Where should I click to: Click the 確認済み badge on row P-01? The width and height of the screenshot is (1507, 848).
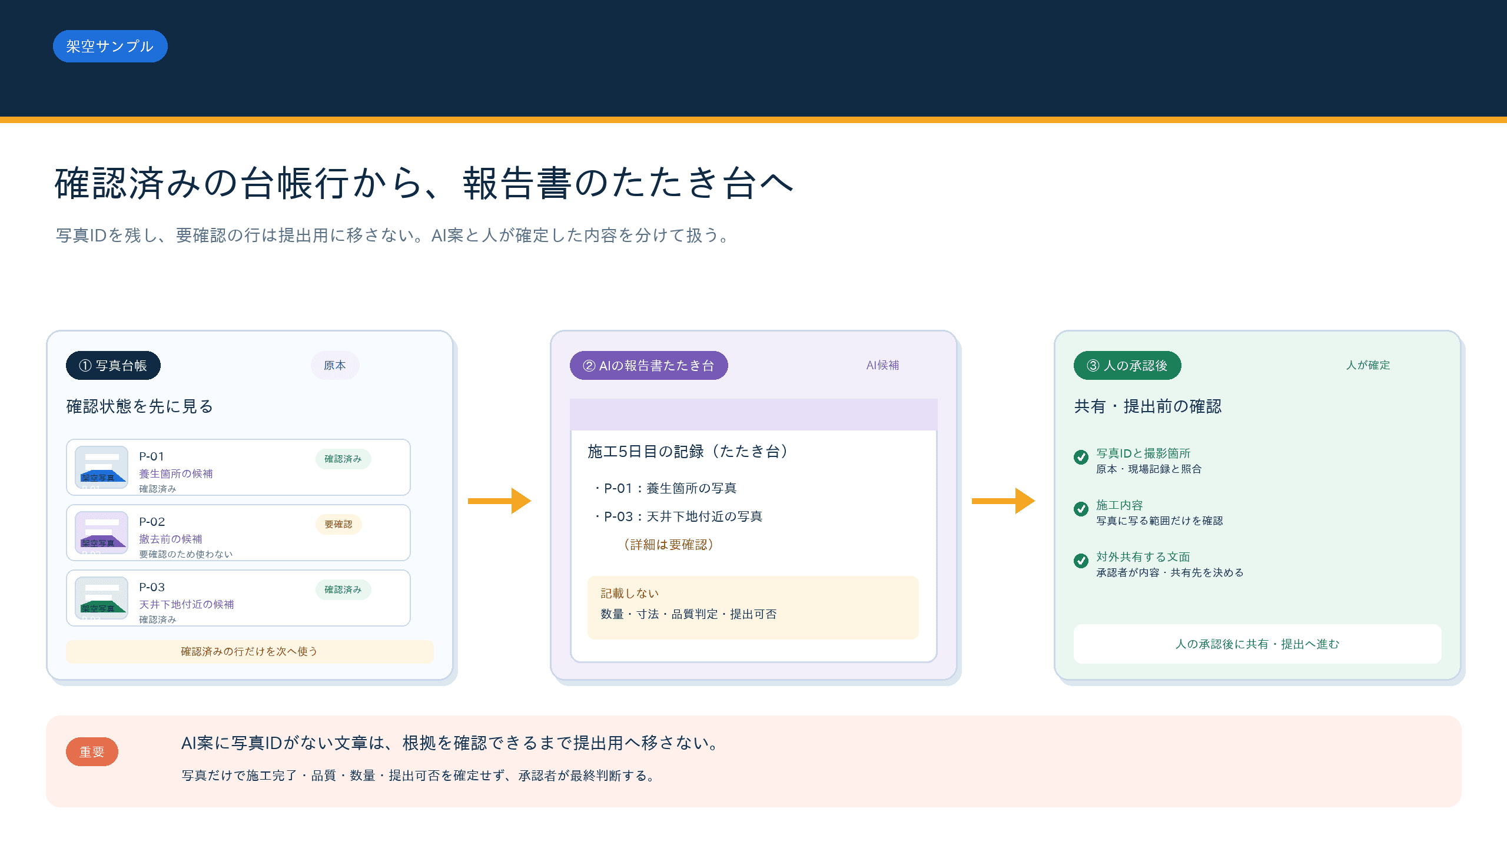pyautogui.click(x=343, y=459)
